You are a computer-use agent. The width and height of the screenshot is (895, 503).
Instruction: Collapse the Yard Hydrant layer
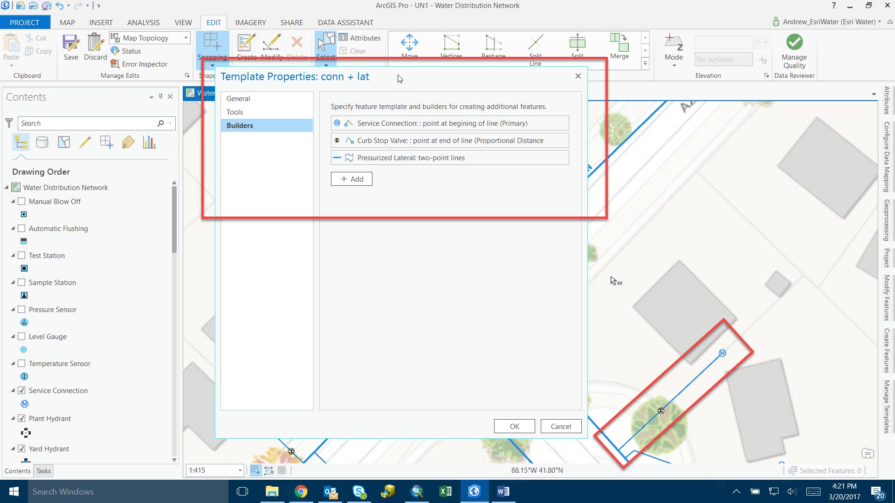[x=13, y=449]
